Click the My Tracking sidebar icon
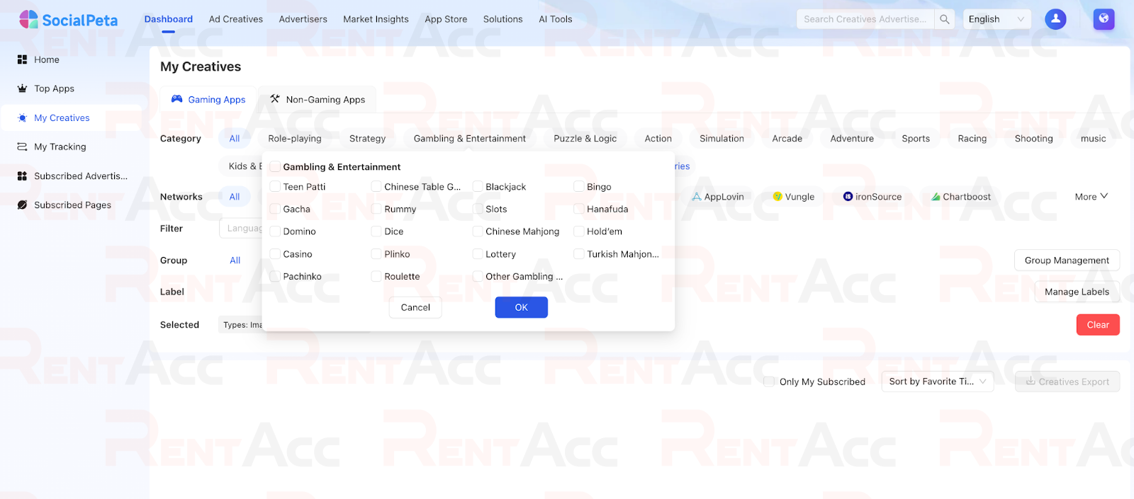This screenshot has width=1134, height=499. pos(22,147)
